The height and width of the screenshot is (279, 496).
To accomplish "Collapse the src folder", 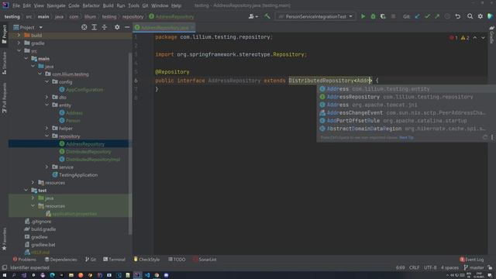I will [19, 50].
